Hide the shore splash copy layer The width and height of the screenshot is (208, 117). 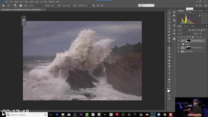(178, 48)
